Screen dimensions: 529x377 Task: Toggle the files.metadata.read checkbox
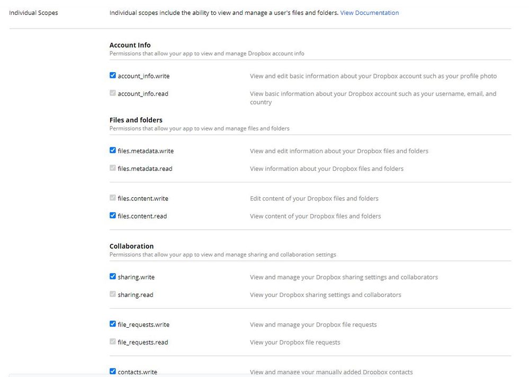pyautogui.click(x=113, y=168)
